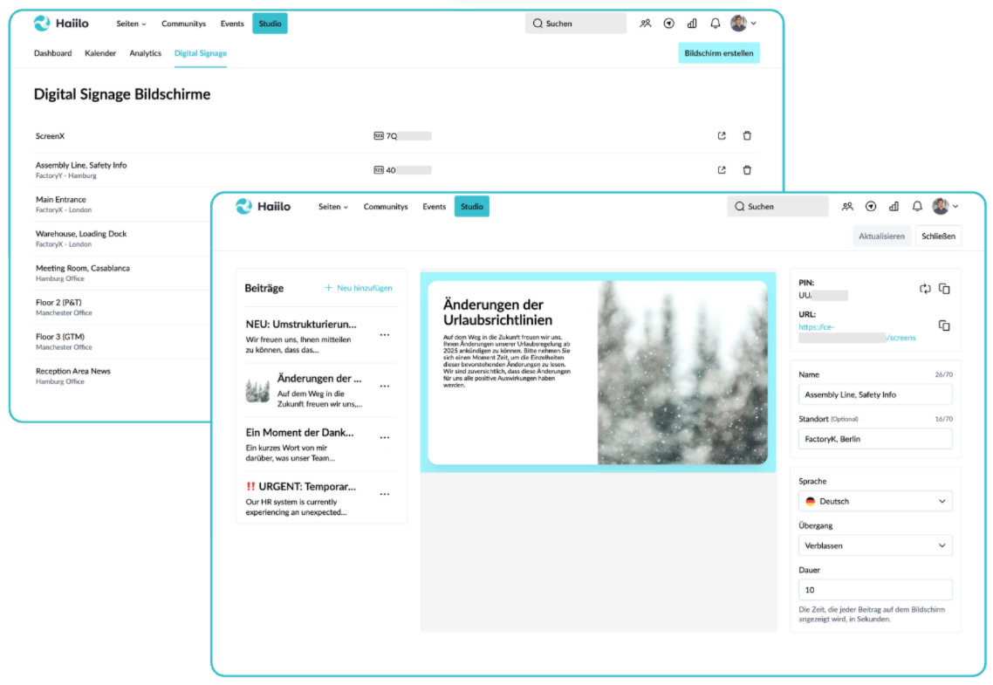This screenshot has width=993, height=685.
Task: Open compass icon in front window header
Action: click(871, 207)
